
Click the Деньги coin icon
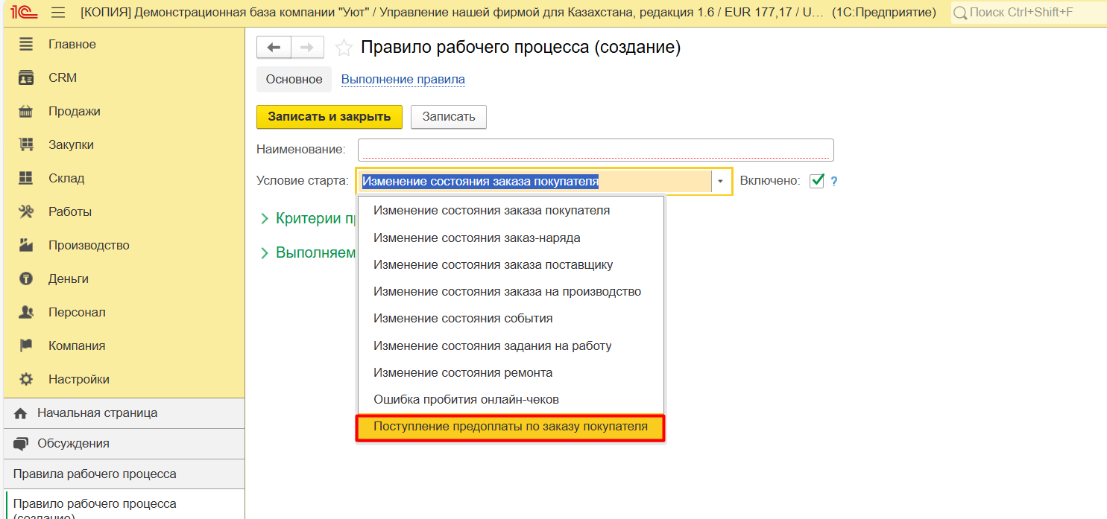tap(26, 279)
